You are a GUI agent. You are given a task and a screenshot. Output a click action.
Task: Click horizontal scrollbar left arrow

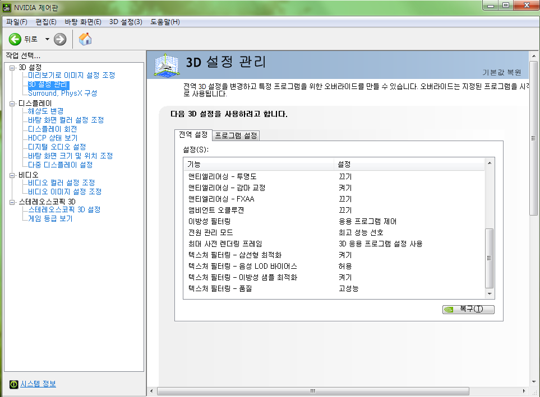coord(151,391)
